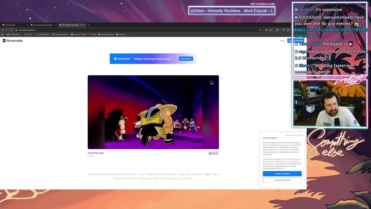Open Clip from URL footer link
371x209 pixels.
coord(131,174)
